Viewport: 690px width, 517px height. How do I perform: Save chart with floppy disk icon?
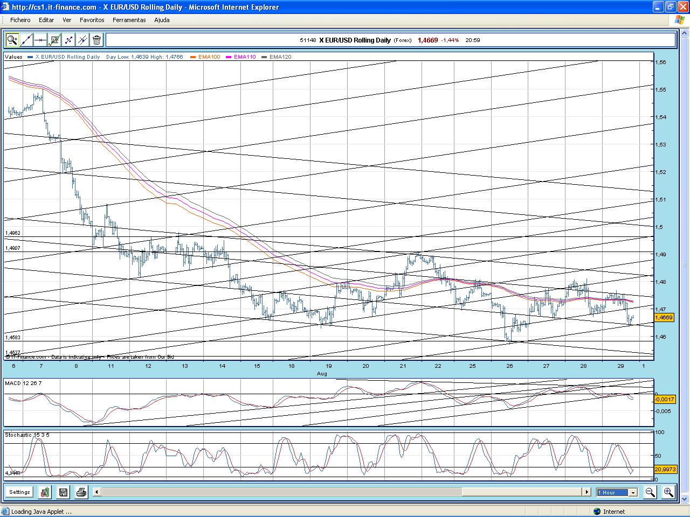click(x=63, y=492)
